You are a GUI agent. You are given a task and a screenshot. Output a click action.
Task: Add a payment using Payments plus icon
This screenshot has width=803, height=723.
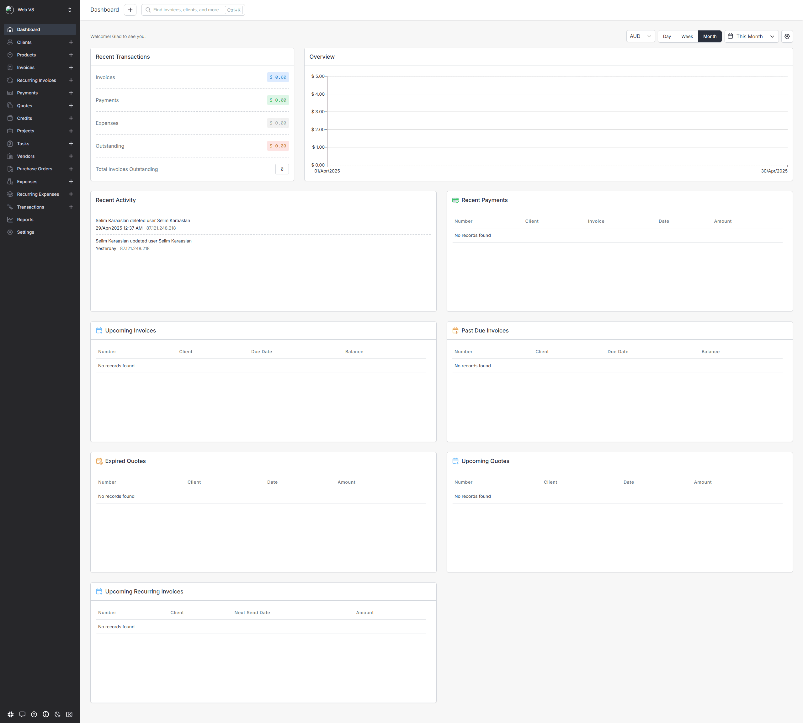tap(71, 93)
